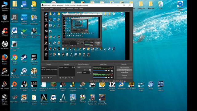Click the Google Chrome desktop icon
This screenshot has width=197, height=111.
(14, 59)
